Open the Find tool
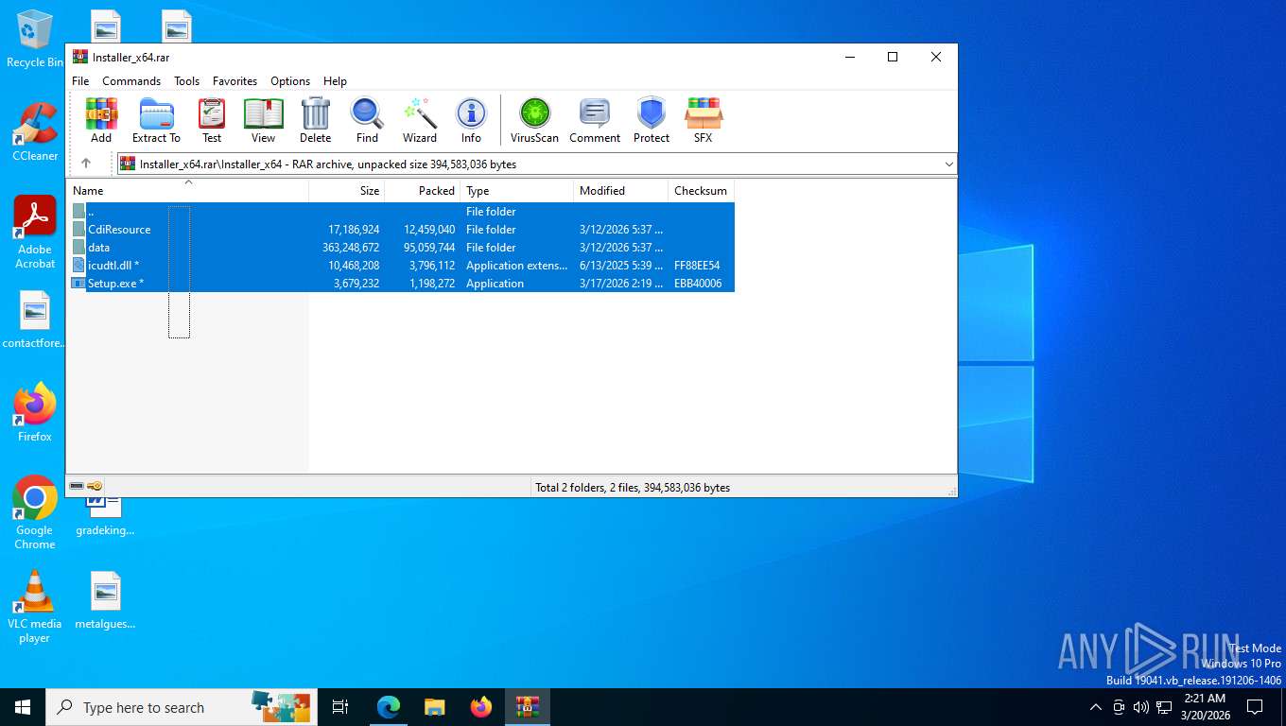The height and width of the screenshot is (726, 1286). 367,120
